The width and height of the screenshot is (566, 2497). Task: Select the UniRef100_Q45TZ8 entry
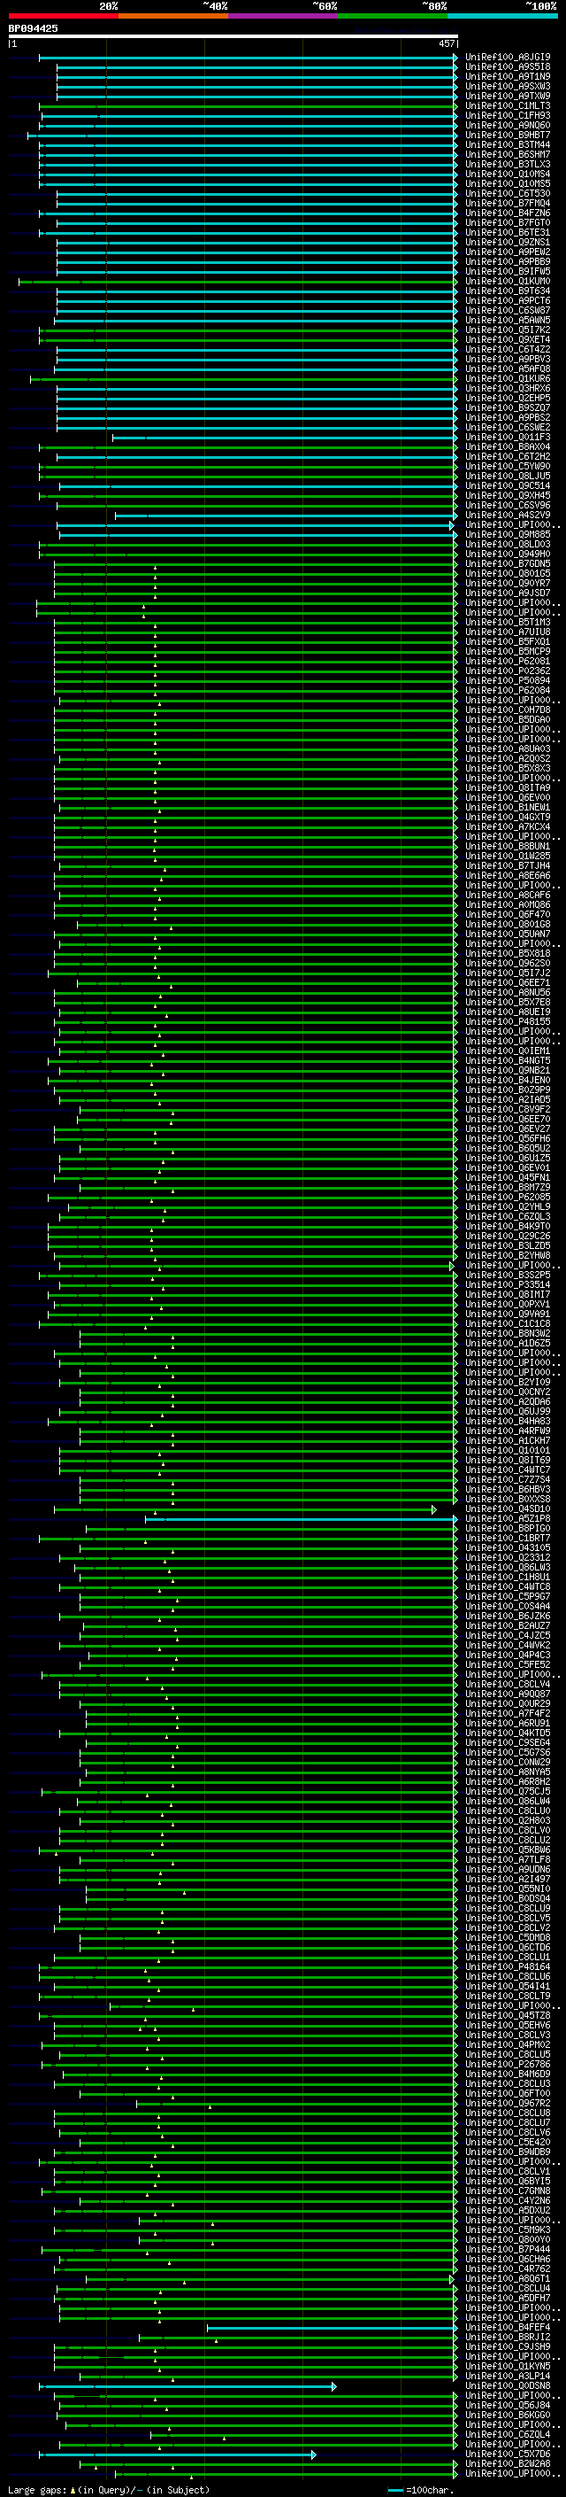[x=508, y=2015]
